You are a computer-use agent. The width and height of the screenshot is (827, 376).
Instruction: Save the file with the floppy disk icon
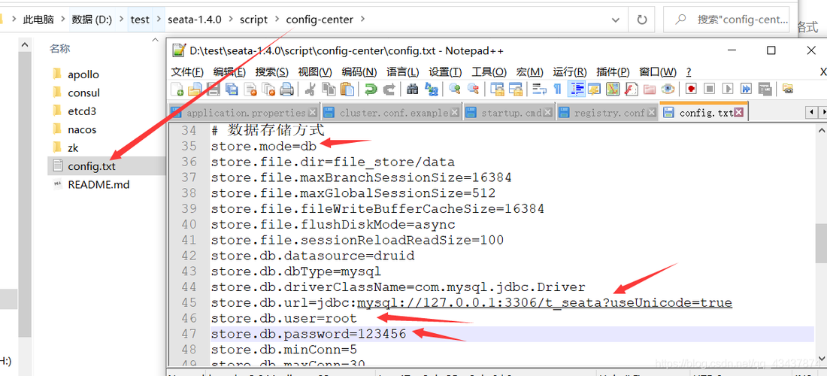point(213,89)
